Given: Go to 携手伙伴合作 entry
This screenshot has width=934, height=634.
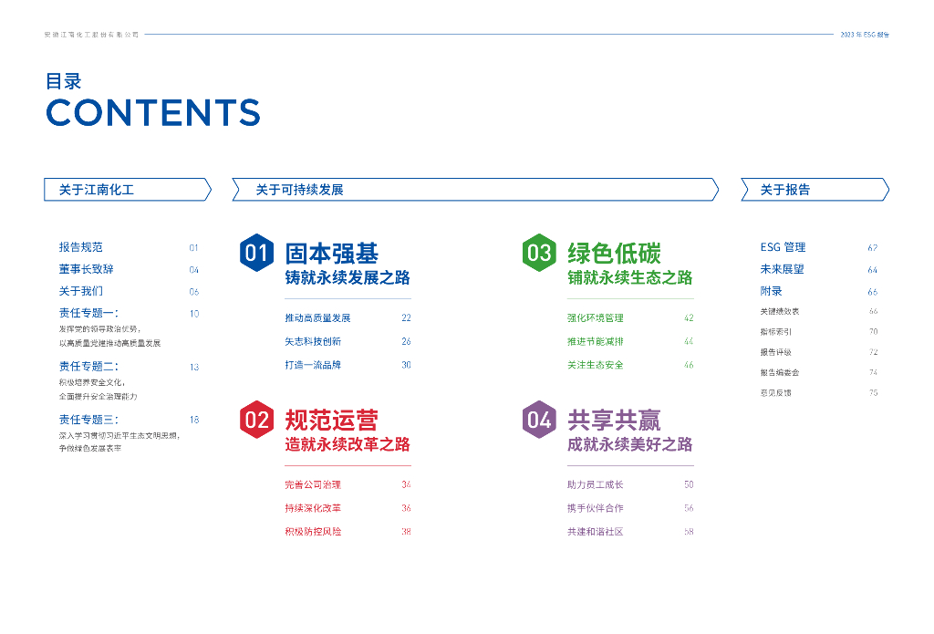Looking at the screenshot, I should point(595,508).
